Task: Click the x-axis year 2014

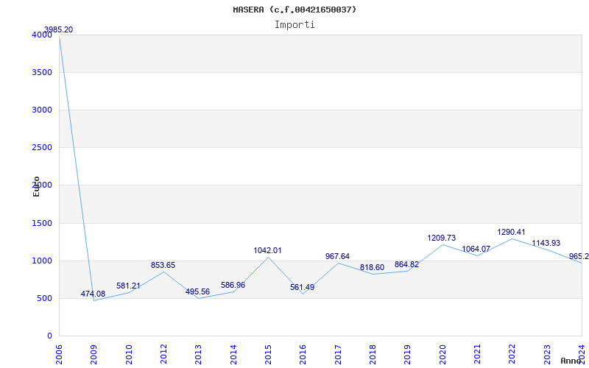Action: coord(233,354)
